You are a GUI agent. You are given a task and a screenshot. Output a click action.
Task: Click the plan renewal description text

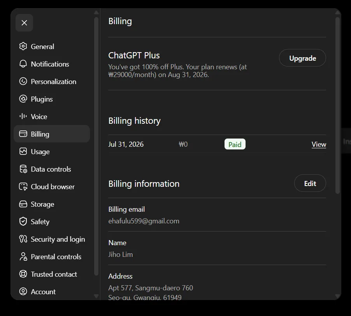click(177, 71)
